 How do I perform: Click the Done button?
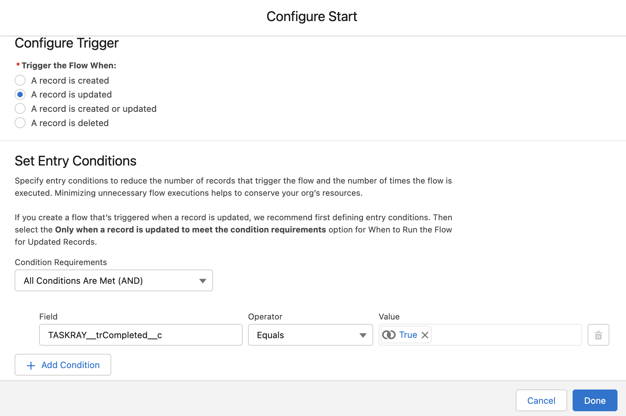(594, 400)
